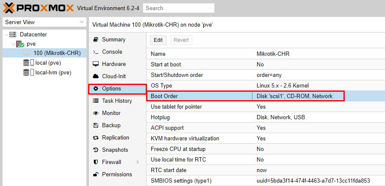Image resolution: width=385 pixels, height=186 pixels.
Task: Click the Replication arrows icon
Action: pos(96,138)
